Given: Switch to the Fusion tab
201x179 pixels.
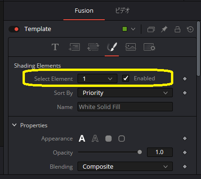Looking at the screenshot, I should click(84, 11).
